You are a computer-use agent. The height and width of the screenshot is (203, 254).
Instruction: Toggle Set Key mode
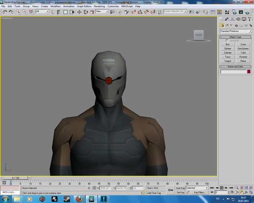click(x=180, y=192)
